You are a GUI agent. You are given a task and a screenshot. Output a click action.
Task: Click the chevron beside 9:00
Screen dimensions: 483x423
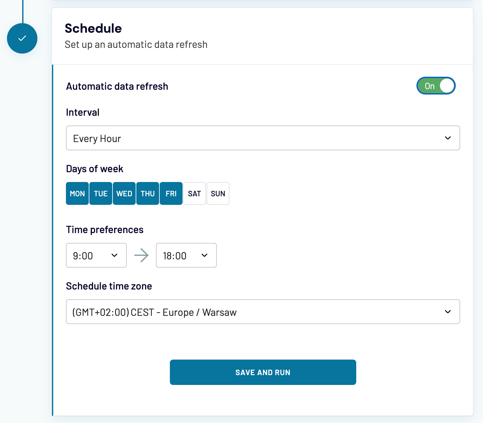tap(114, 255)
